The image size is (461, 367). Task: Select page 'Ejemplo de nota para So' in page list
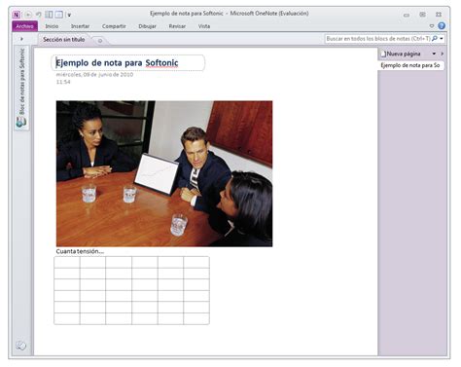click(410, 65)
